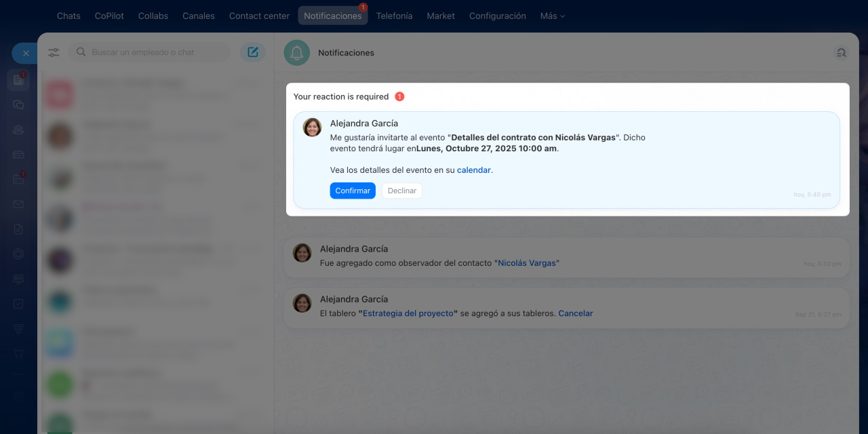Click the shopping cart sidebar icon
This screenshot has width=868, height=434.
point(18,353)
